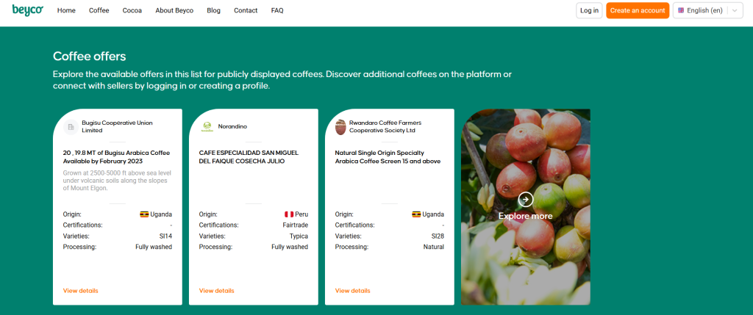Viewport: 753px width, 315px height.
Task: Go to Home menu item
Action: click(66, 10)
